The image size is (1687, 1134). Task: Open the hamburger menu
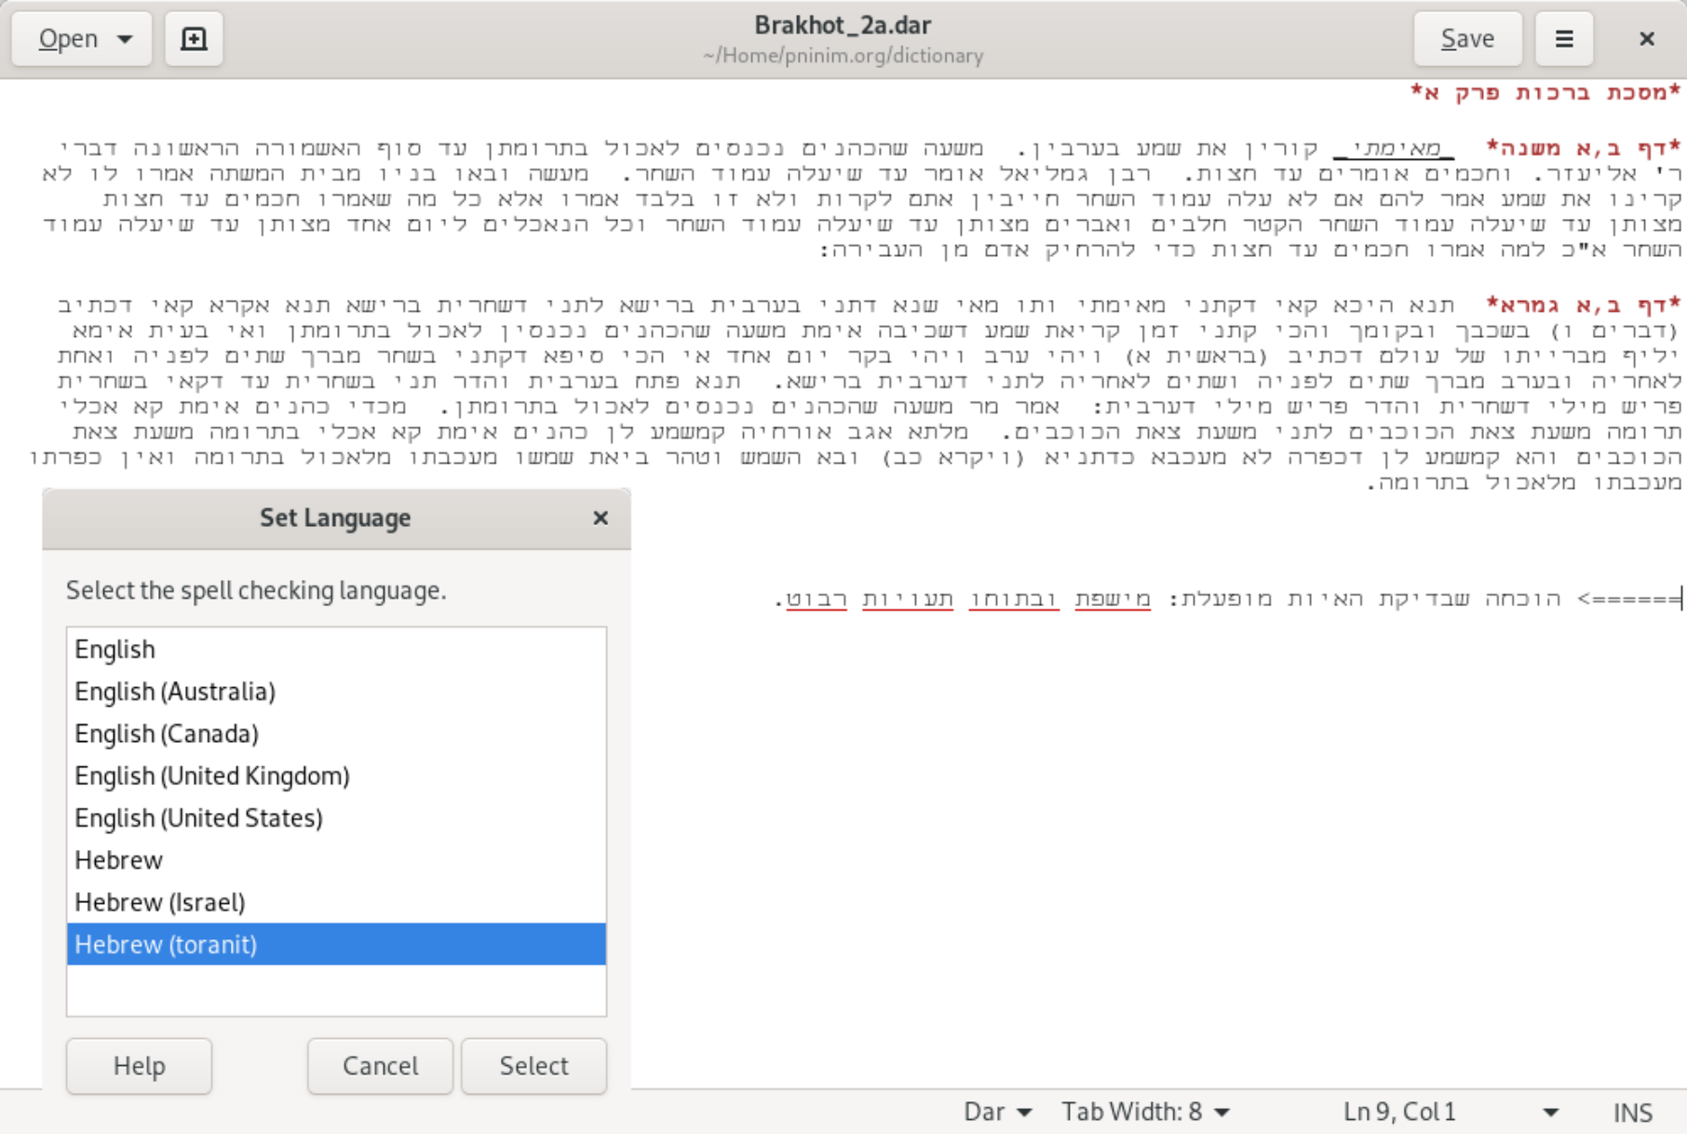[1564, 39]
